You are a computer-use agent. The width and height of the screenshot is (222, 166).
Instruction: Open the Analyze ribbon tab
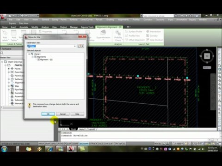tap(45, 27)
